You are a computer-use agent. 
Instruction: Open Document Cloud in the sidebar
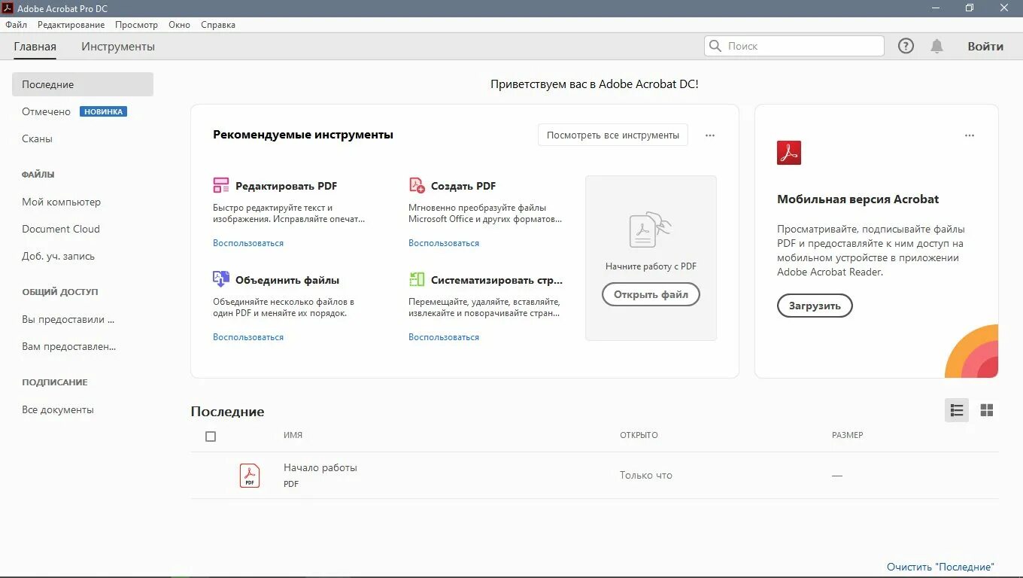click(x=61, y=229)
